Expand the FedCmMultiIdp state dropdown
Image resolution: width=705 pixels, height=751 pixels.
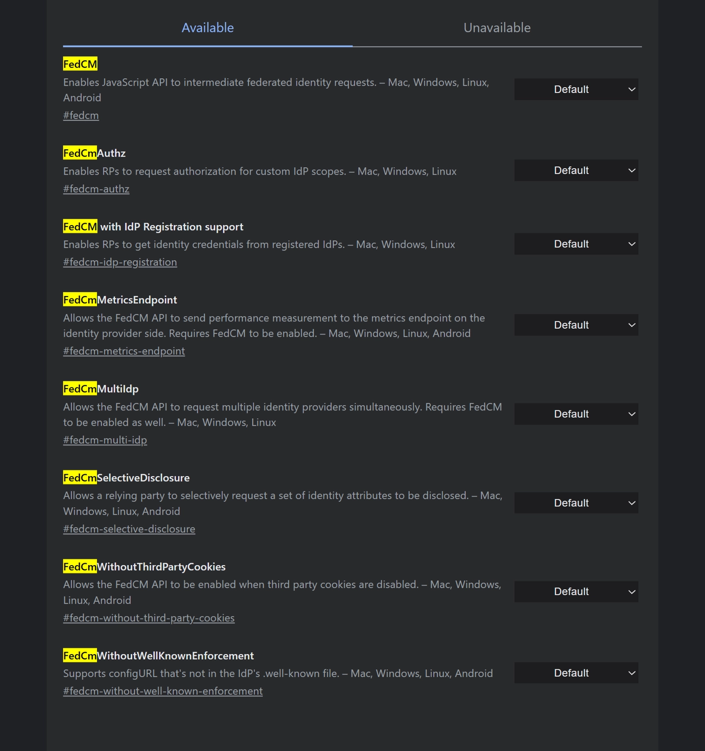576,414
